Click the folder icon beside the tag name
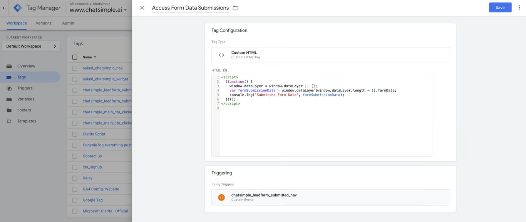526x222 pixels. 236,8
